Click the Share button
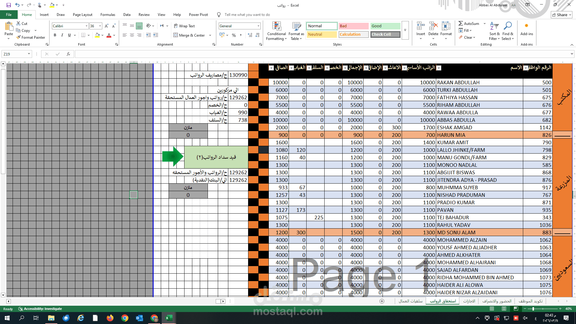The image size is (576, 324). coord(562,15)
